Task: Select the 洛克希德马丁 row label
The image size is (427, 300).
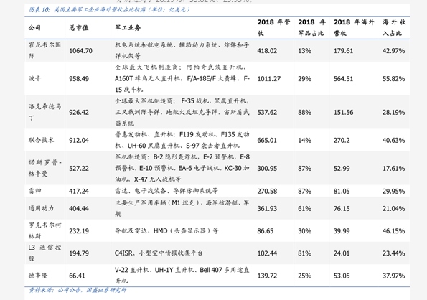Action: [x=44, y=112]
